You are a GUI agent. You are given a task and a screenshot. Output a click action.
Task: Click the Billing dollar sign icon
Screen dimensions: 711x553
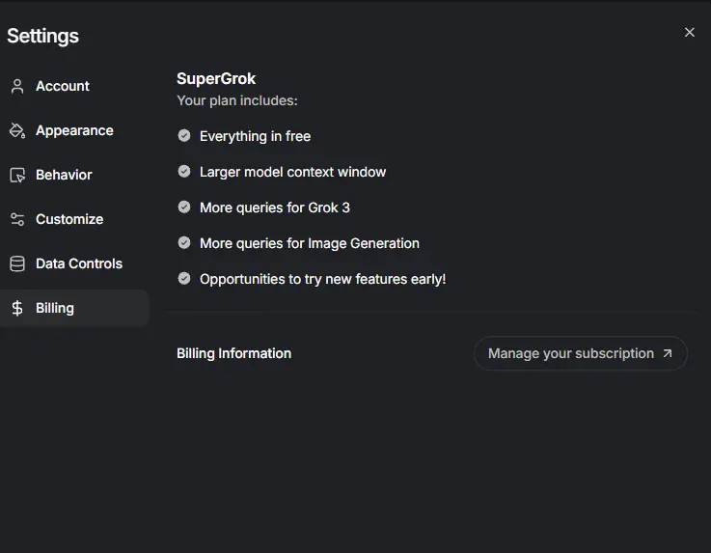[x=17, y=308]
